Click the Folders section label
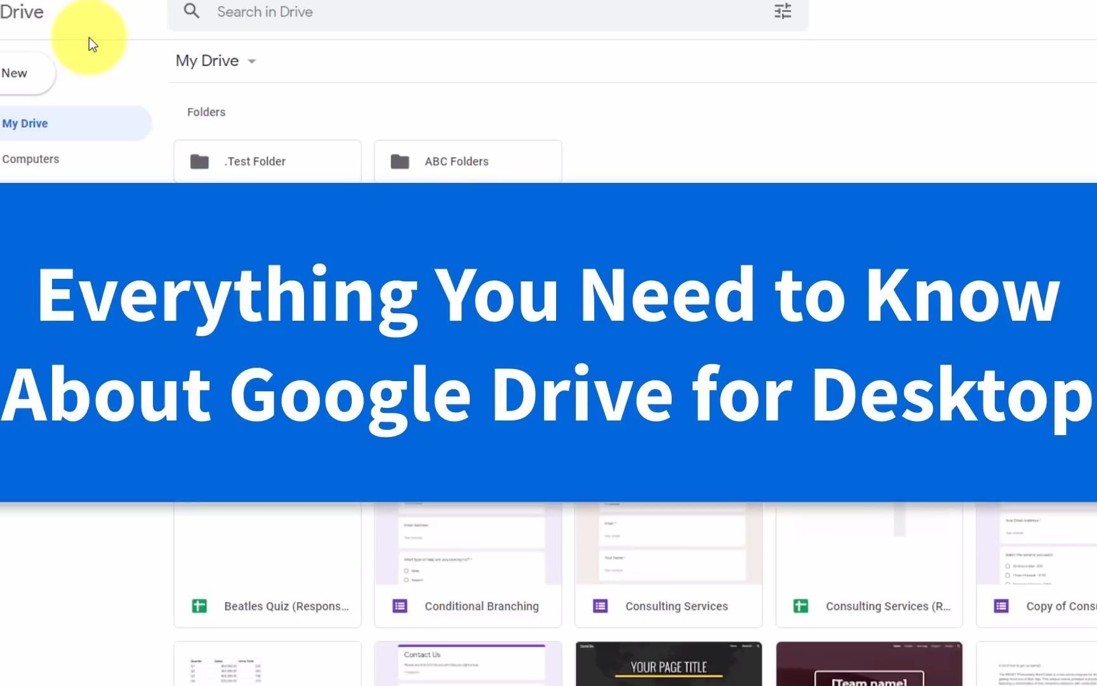The image size is (1097, 686). click(x=206, y=112)
